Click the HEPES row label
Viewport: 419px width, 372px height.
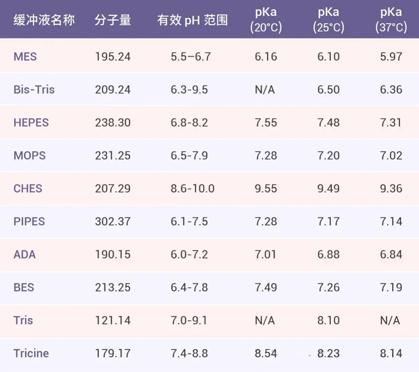click(31, 123)
